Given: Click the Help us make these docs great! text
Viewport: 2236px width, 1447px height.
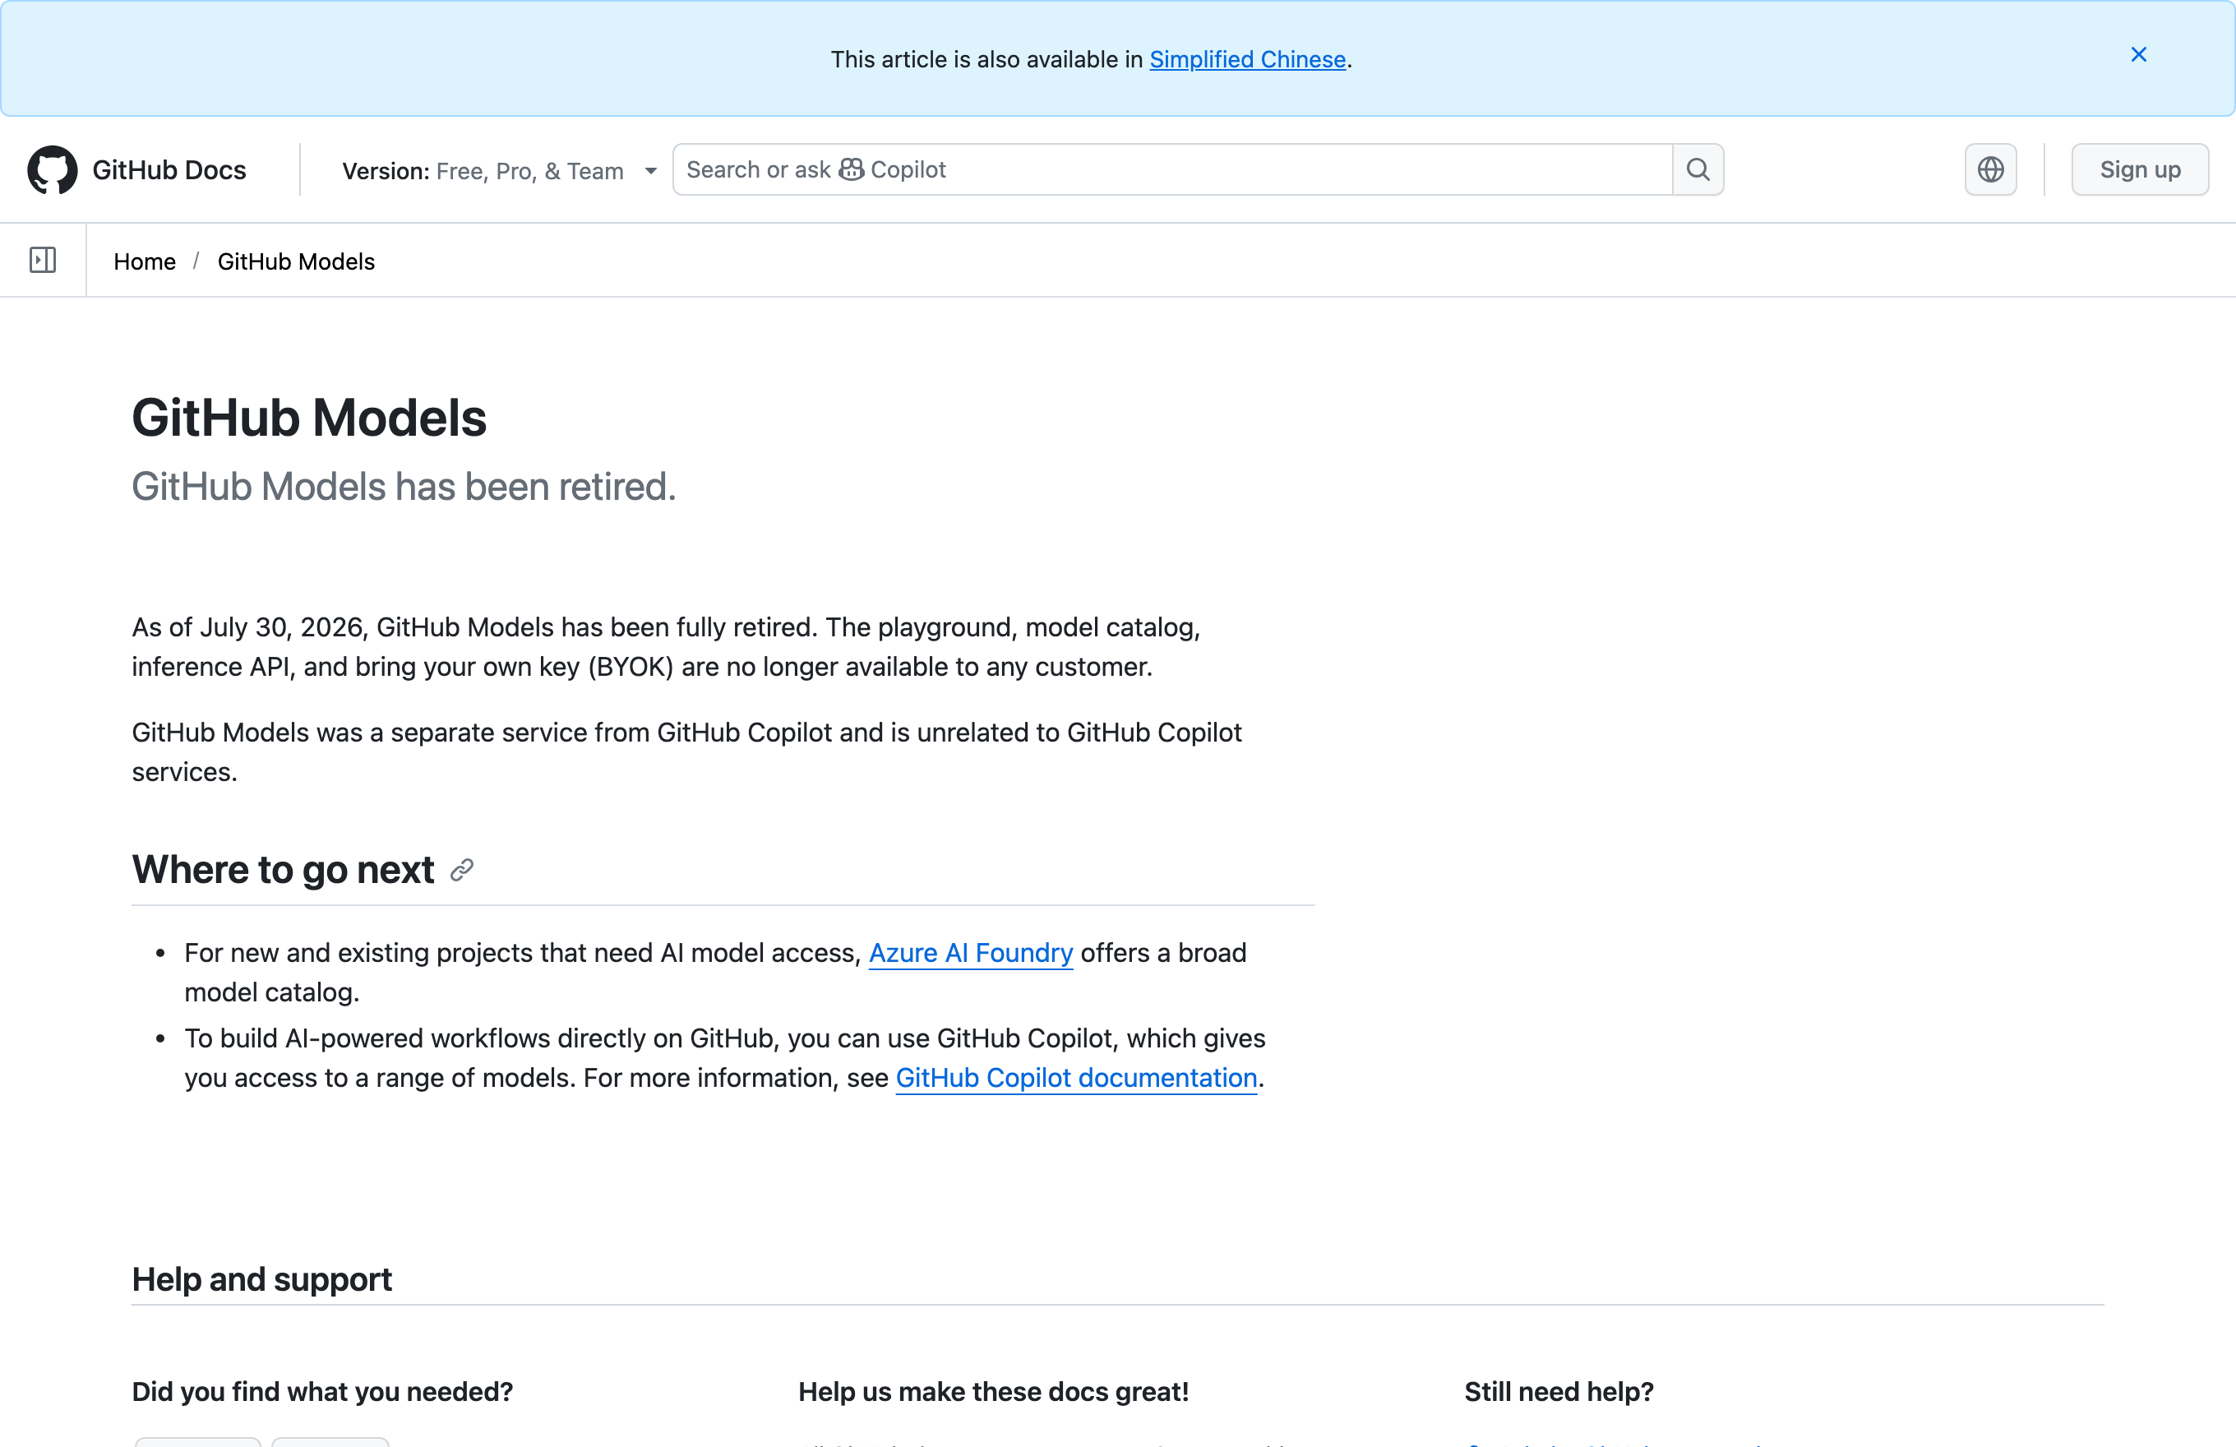Looking at the screenshot, I should (x=993, y=1392).
